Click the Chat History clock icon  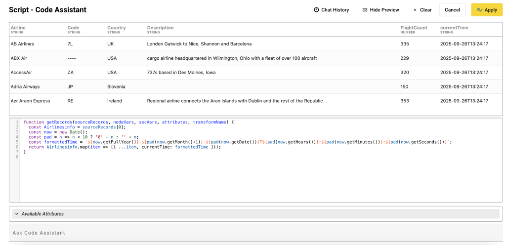pos(316,10)
